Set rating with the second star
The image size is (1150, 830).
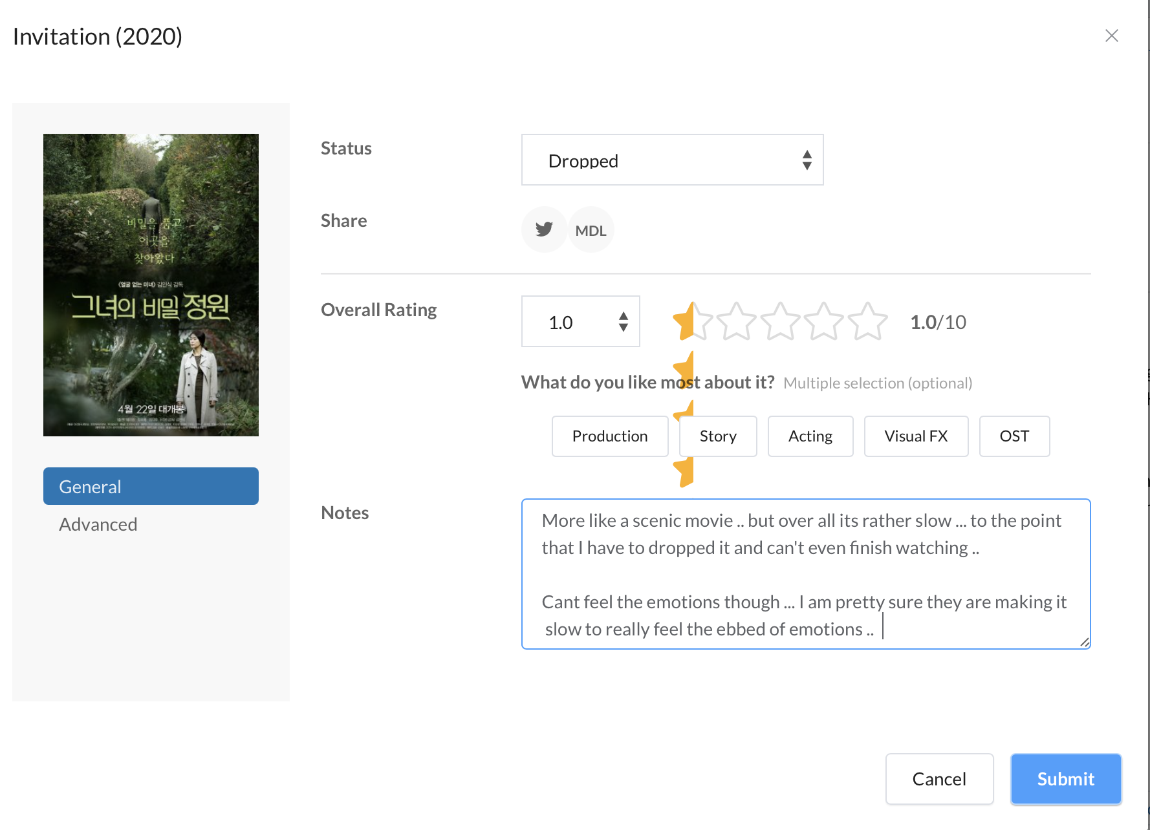pos(737,321)
